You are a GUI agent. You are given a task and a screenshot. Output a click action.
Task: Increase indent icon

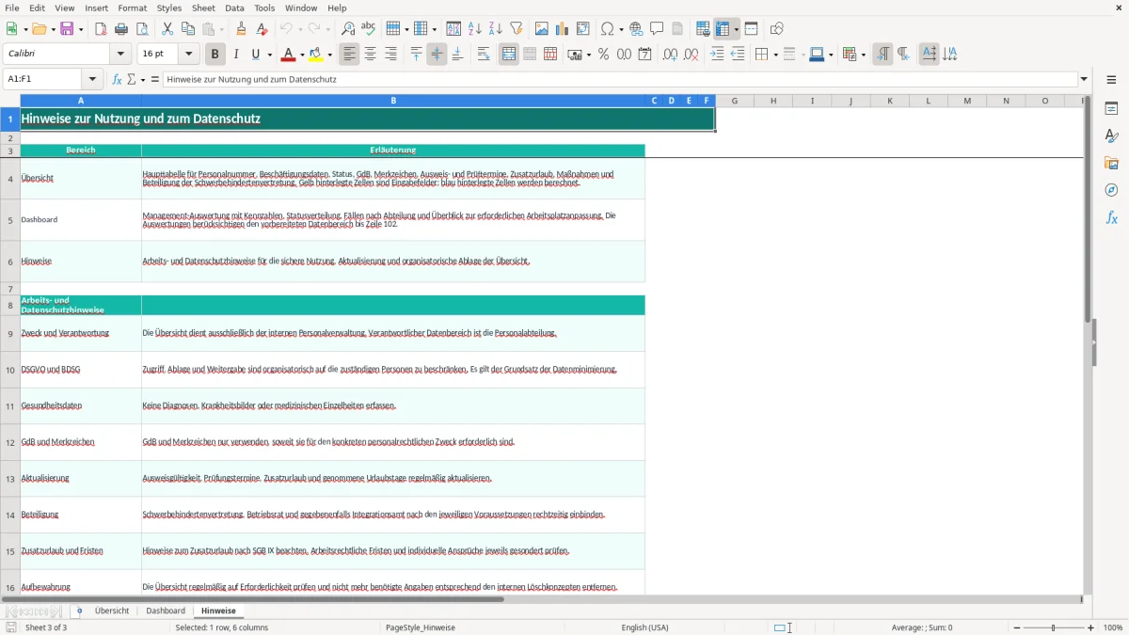(x=717, y=55)
